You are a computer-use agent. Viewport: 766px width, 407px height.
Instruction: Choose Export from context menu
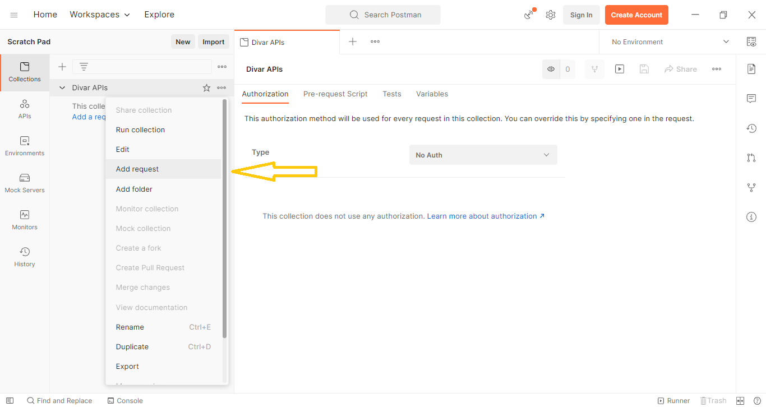coord(164,367)
